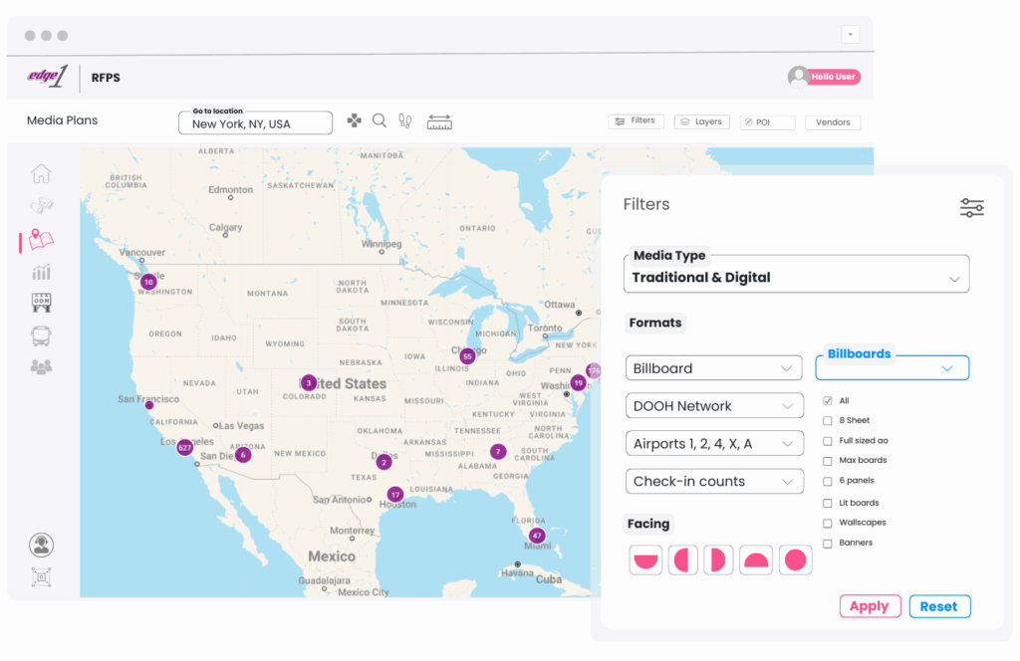Open the bus transit sidebar icon
This screenshot has height=661, width=1020.
pos(41,335)
